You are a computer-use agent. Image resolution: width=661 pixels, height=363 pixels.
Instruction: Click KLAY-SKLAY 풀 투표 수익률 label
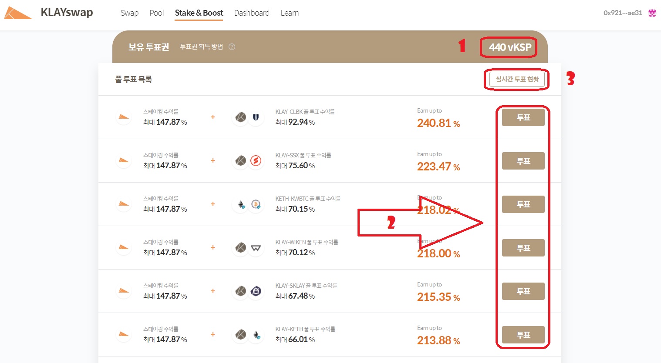point(306,286)
